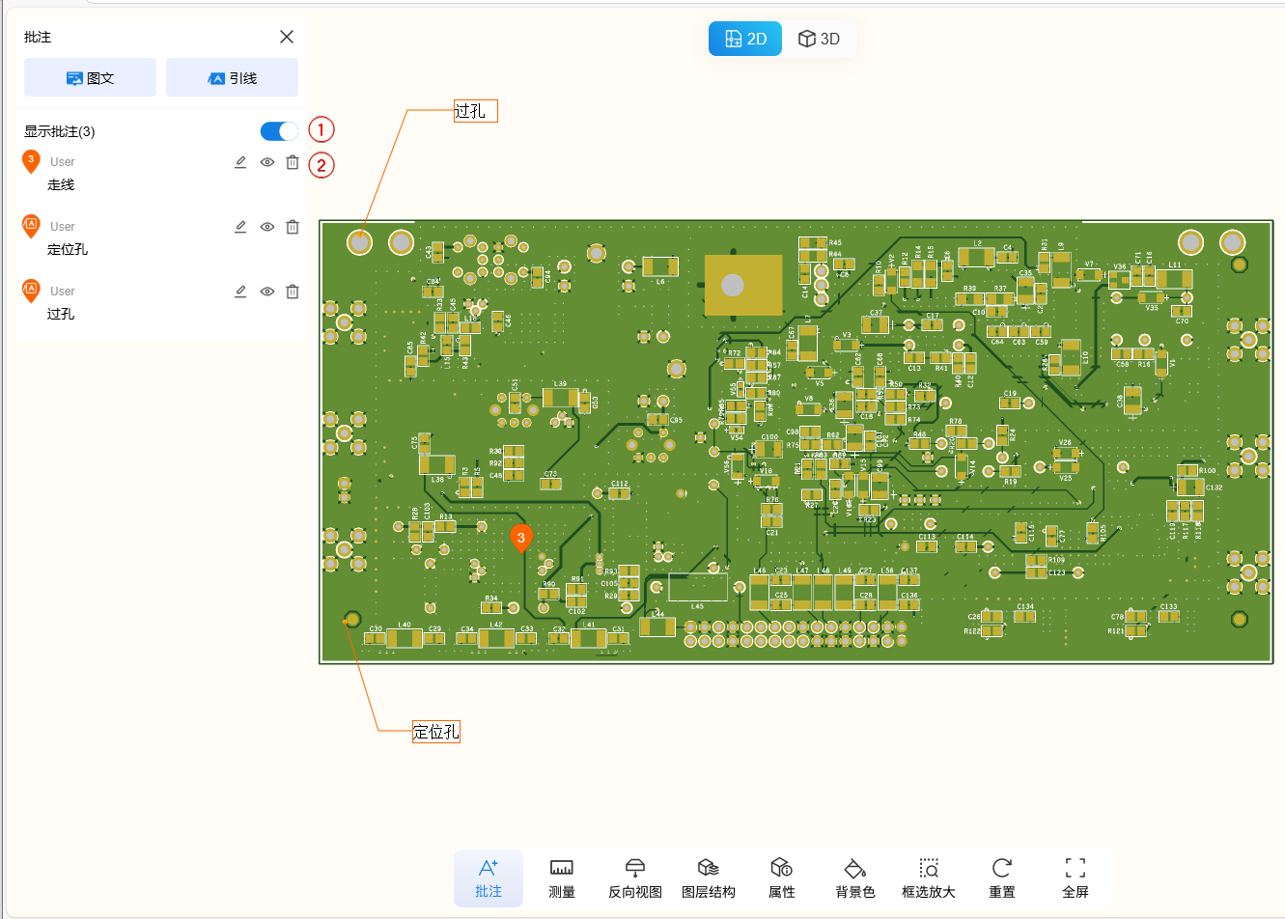Click the 图文 annotation button
This screenshot has height=919, width=1285.
90,78
